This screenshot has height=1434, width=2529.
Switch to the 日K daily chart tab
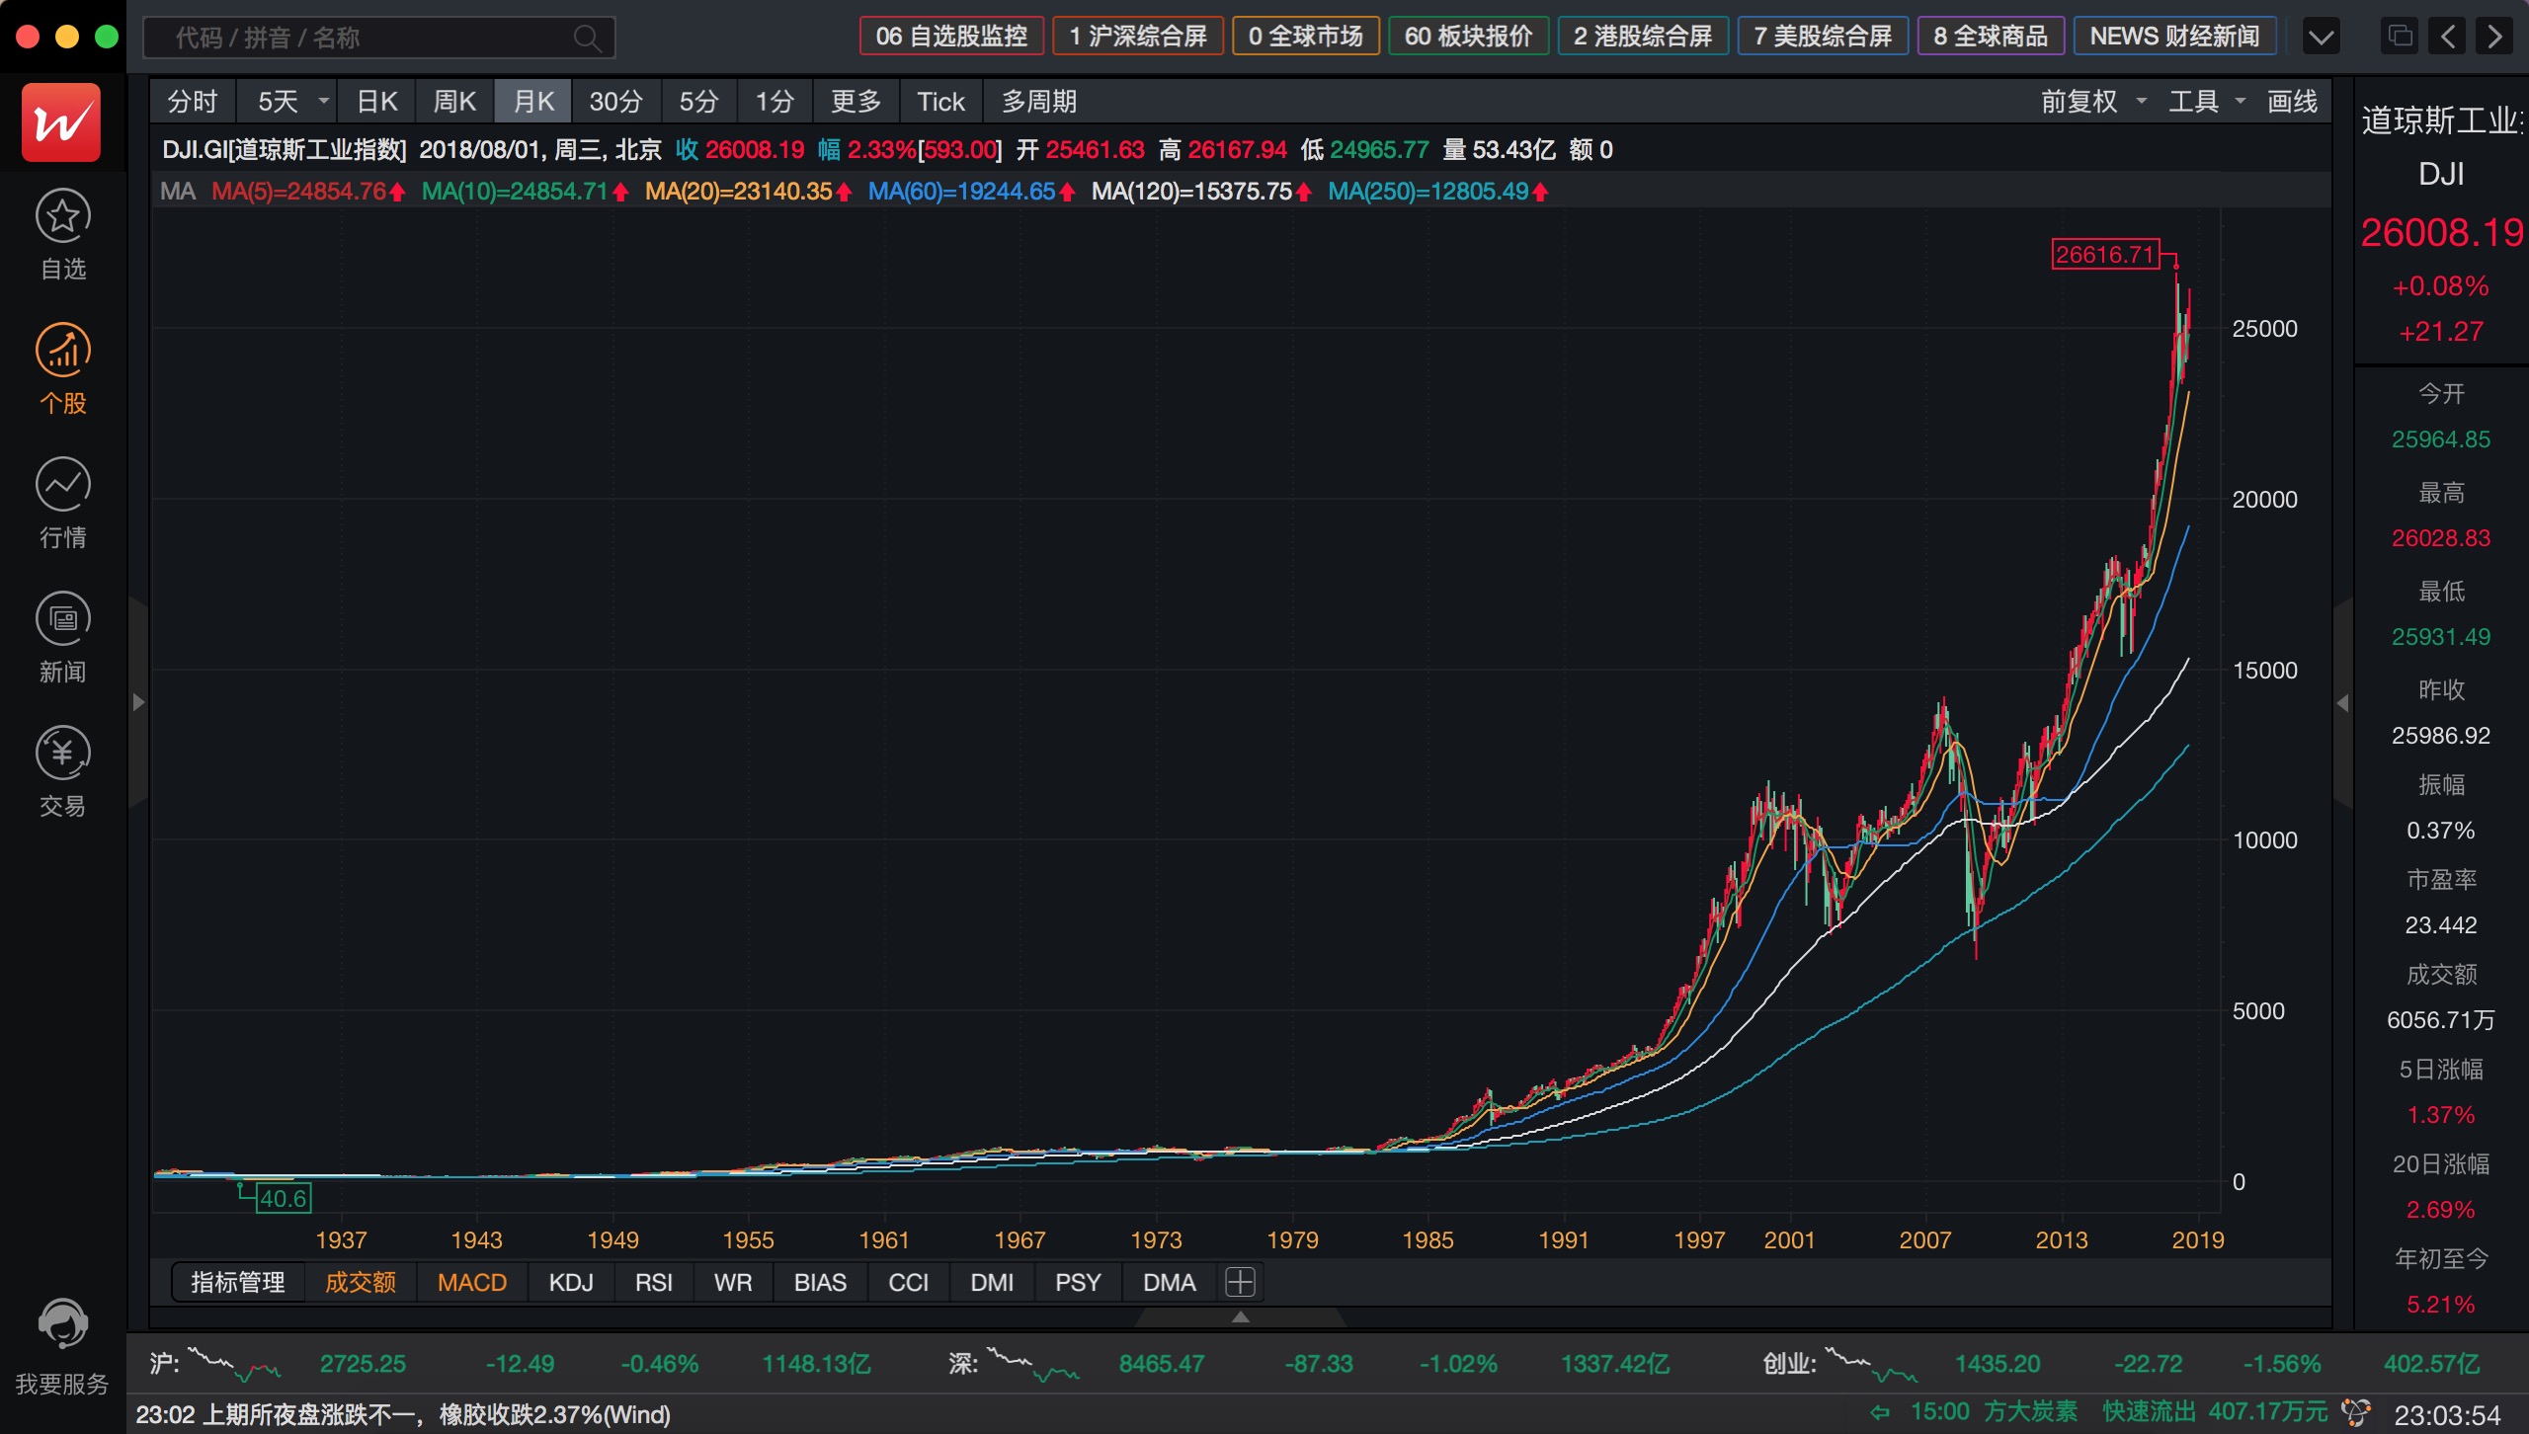pyautogui.click(x=376, y=101)
